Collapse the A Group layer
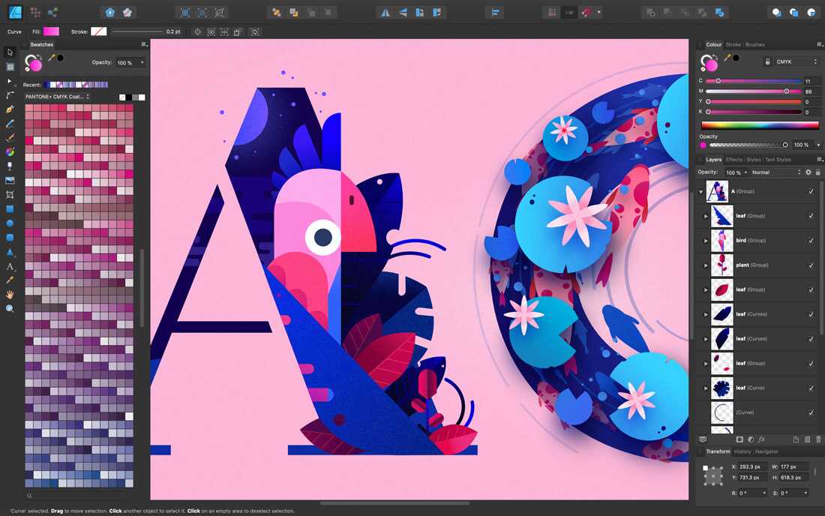Image resolution: width=825 pixels, height=516 pixels. [700, 191]
